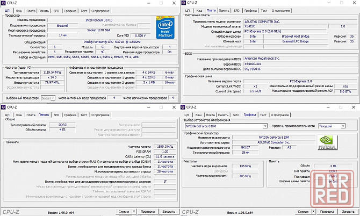Click the Проверка button in the Графика window

327,211
